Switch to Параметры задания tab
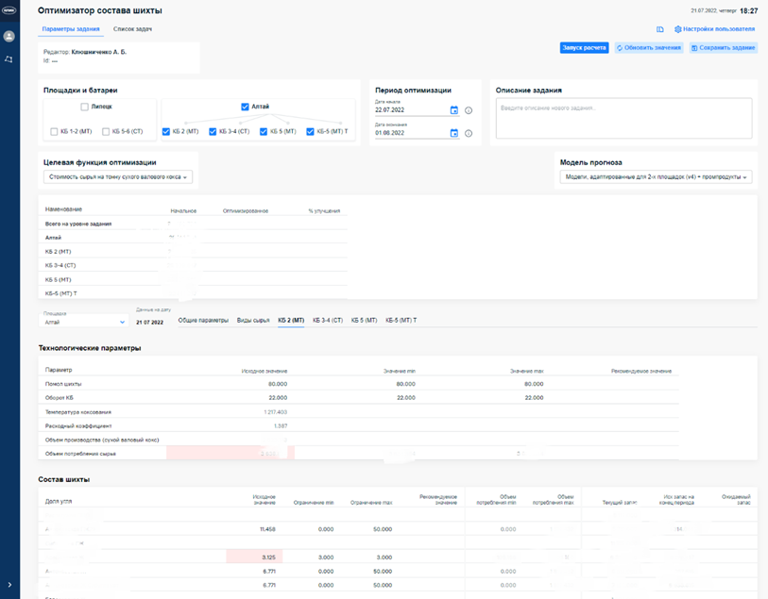Image resolution: width=768 pixels, height=599 pixels. coord(71,29)
